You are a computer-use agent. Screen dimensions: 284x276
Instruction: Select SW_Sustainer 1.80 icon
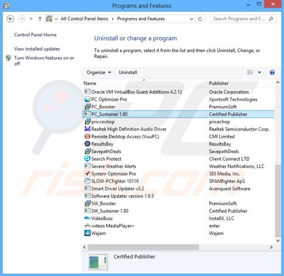87,211
